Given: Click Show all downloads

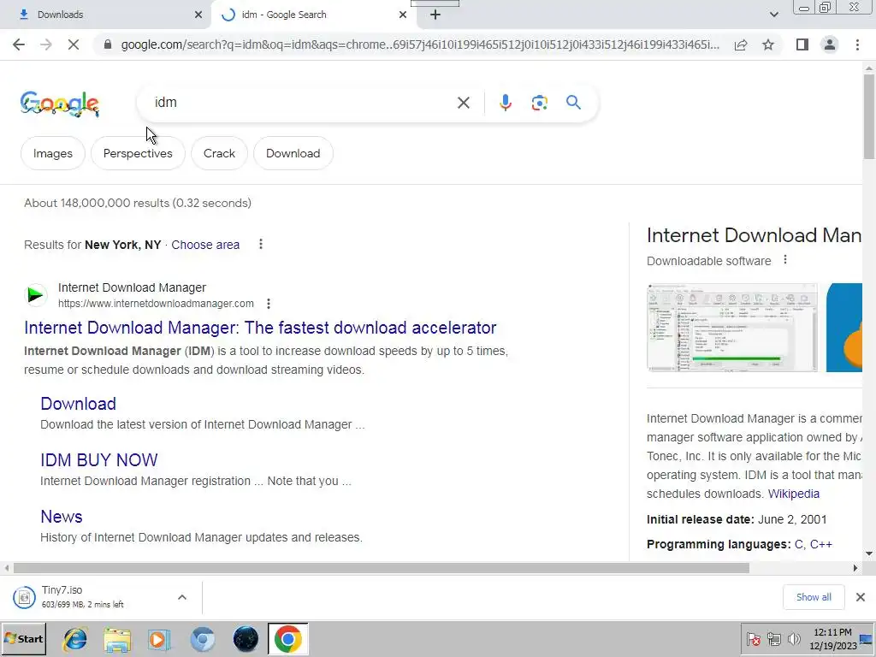Looking at the screenshot, I should [x=814, y=597].
